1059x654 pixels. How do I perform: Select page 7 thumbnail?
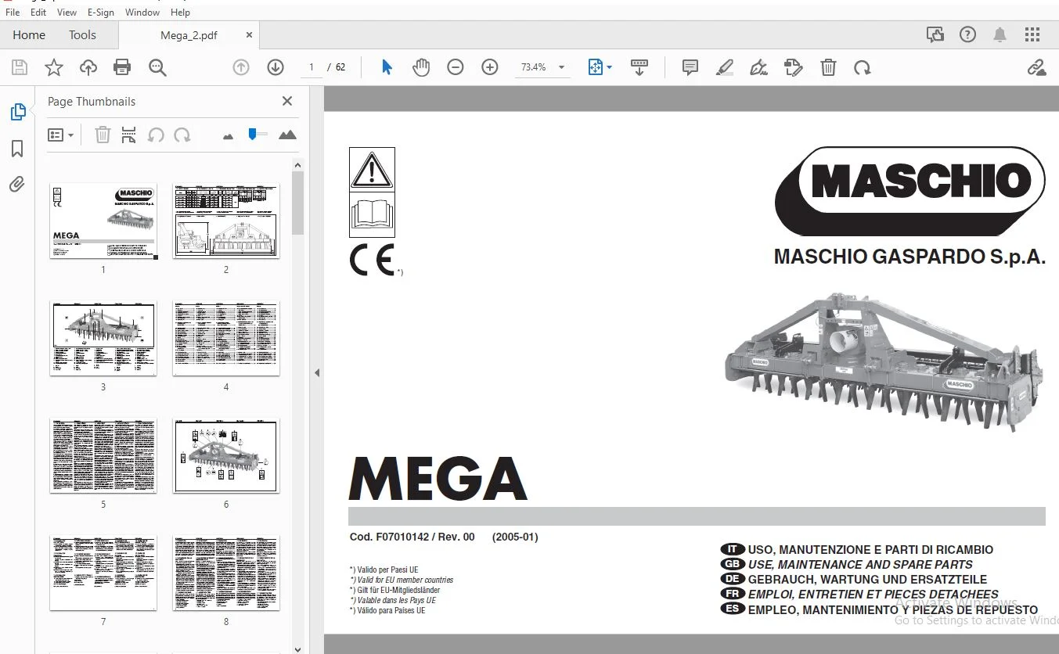(x=103, y=573)
